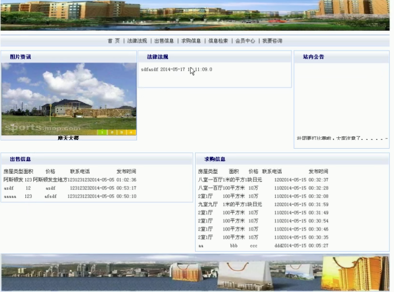Open the 阿斯顿发 sale listing row
Screen dimensions: 394x292
click(70, 180)
